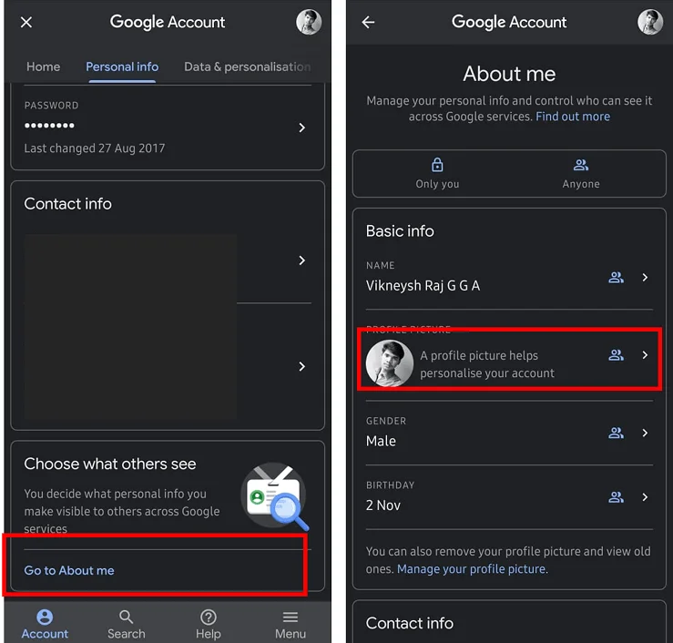
Task: Open the Profile picture row chevron
Action: 645,355
